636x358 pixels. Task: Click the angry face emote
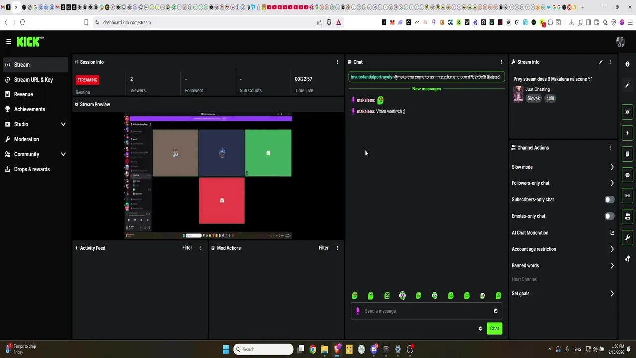click(387, 296)
